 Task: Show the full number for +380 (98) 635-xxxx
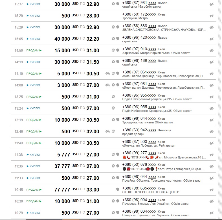coord(152,188)
